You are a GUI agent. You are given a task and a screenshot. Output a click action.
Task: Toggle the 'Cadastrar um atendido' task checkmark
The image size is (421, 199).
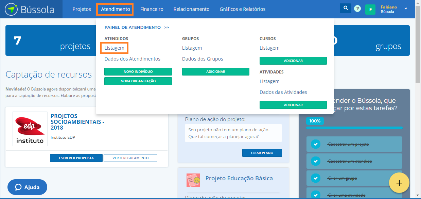point(316,161)
